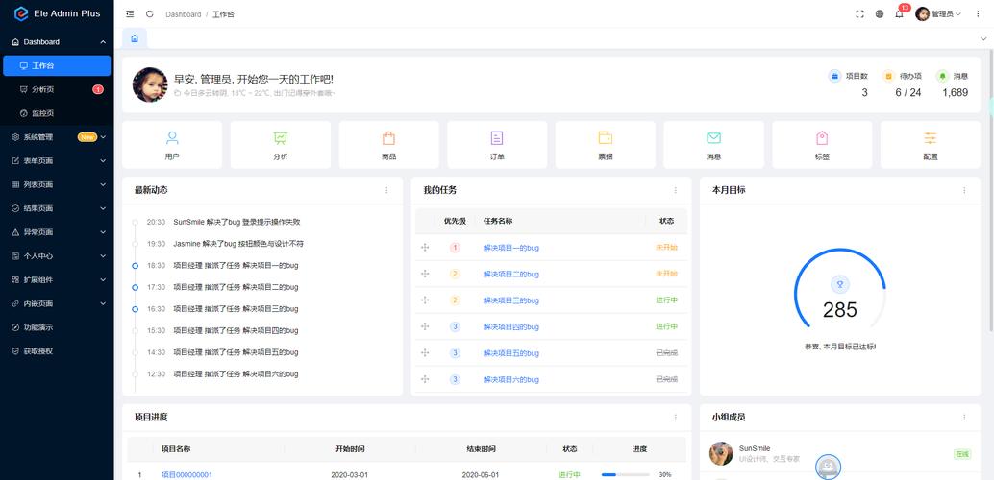Enter fullscreen mode via header icon
This screenshot has width=994, height=480.
coord(860,14)
